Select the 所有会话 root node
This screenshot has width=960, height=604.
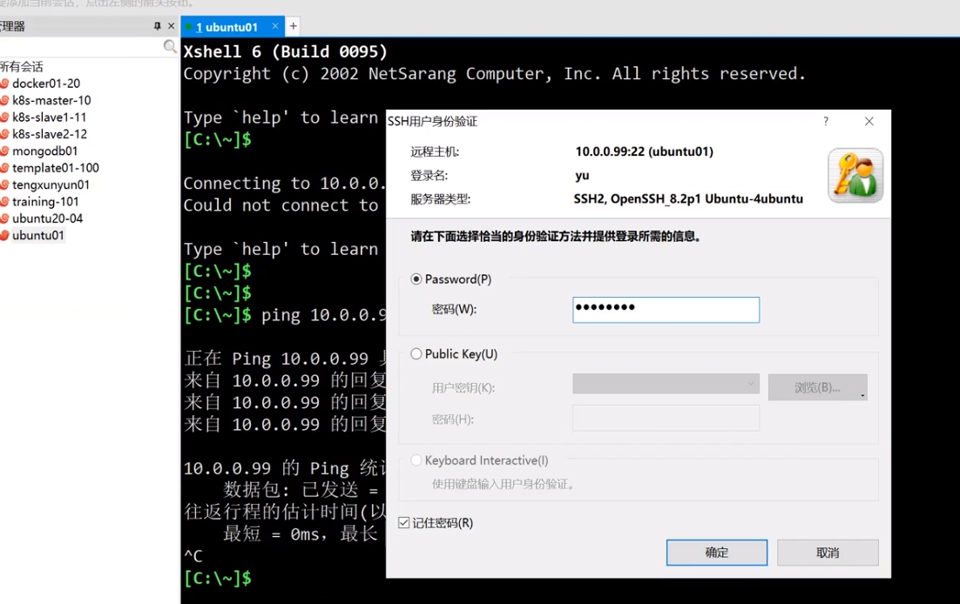[22, 66]
